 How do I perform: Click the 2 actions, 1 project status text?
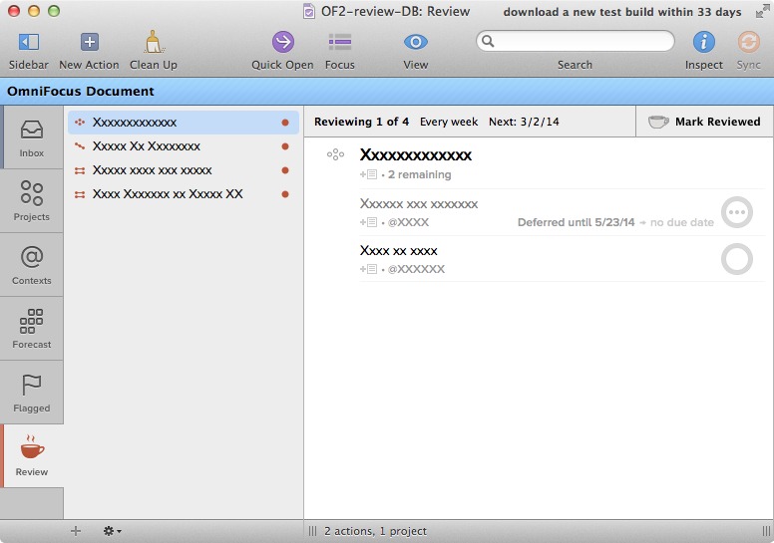pos(375,531)
